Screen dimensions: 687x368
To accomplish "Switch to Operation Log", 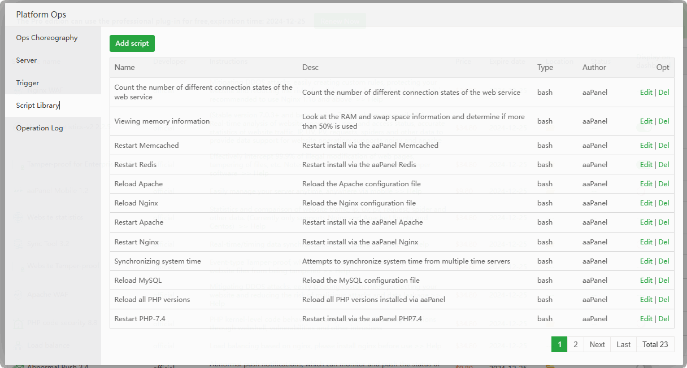I will [40, 128].
